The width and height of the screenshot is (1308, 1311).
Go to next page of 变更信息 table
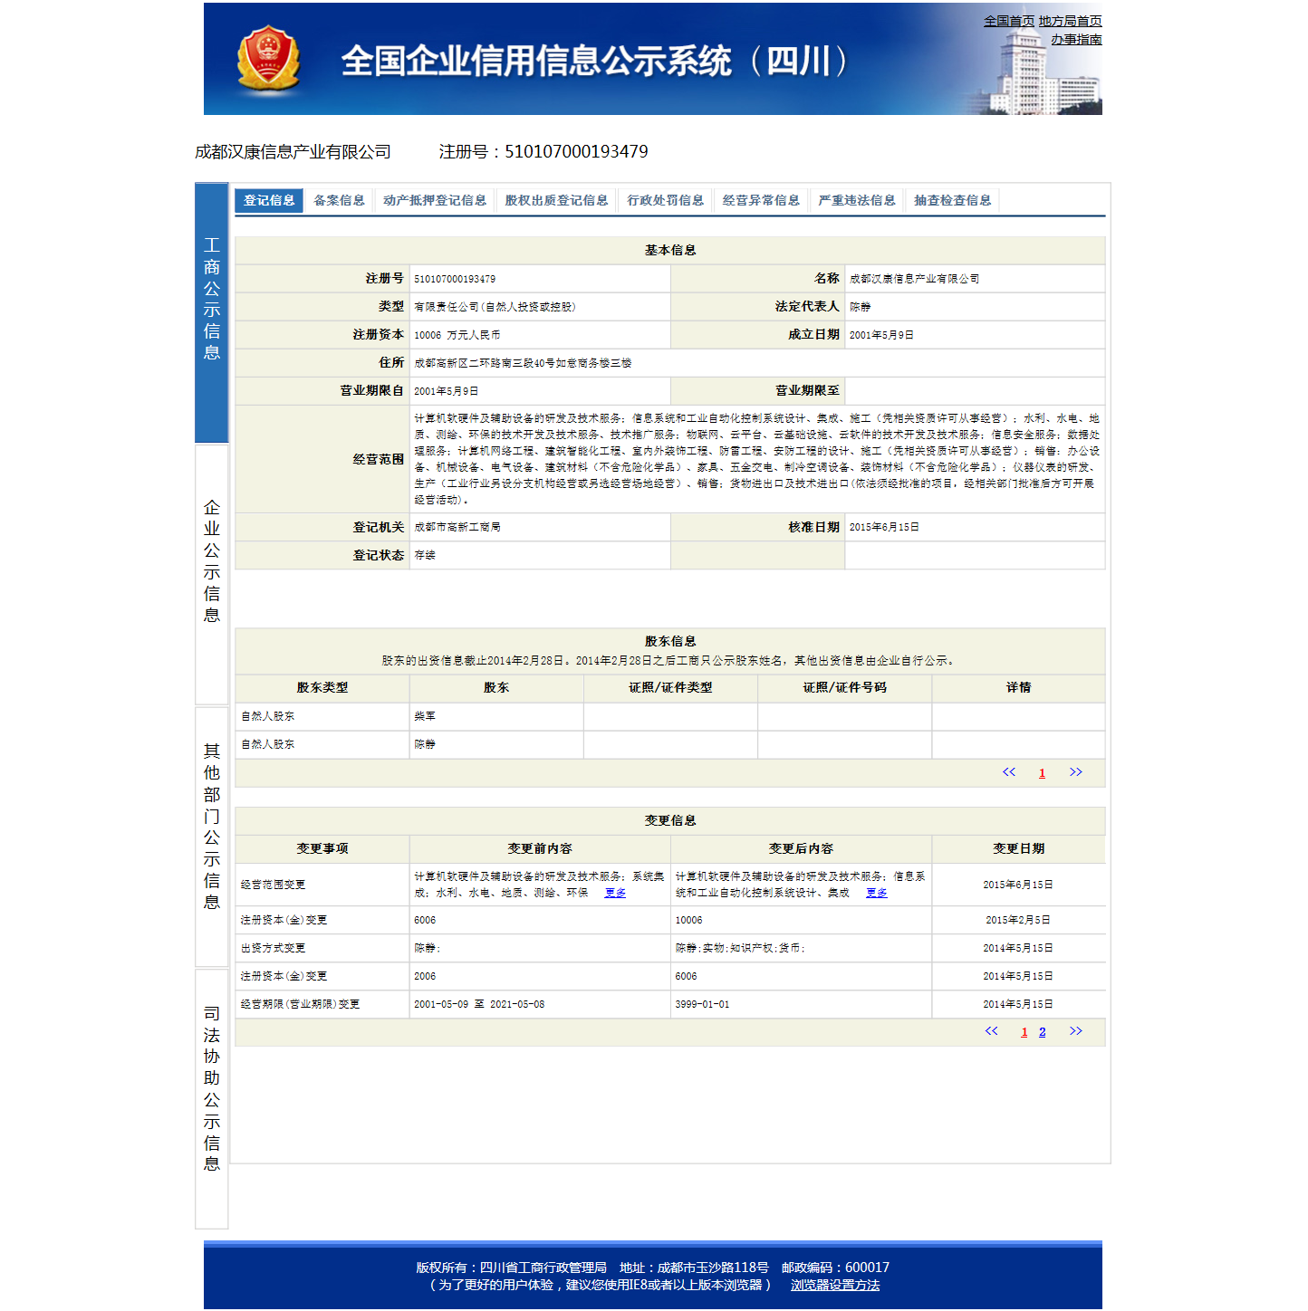pos(1075,1031)
